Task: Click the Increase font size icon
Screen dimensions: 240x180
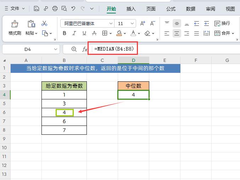Action: [143, 23]
